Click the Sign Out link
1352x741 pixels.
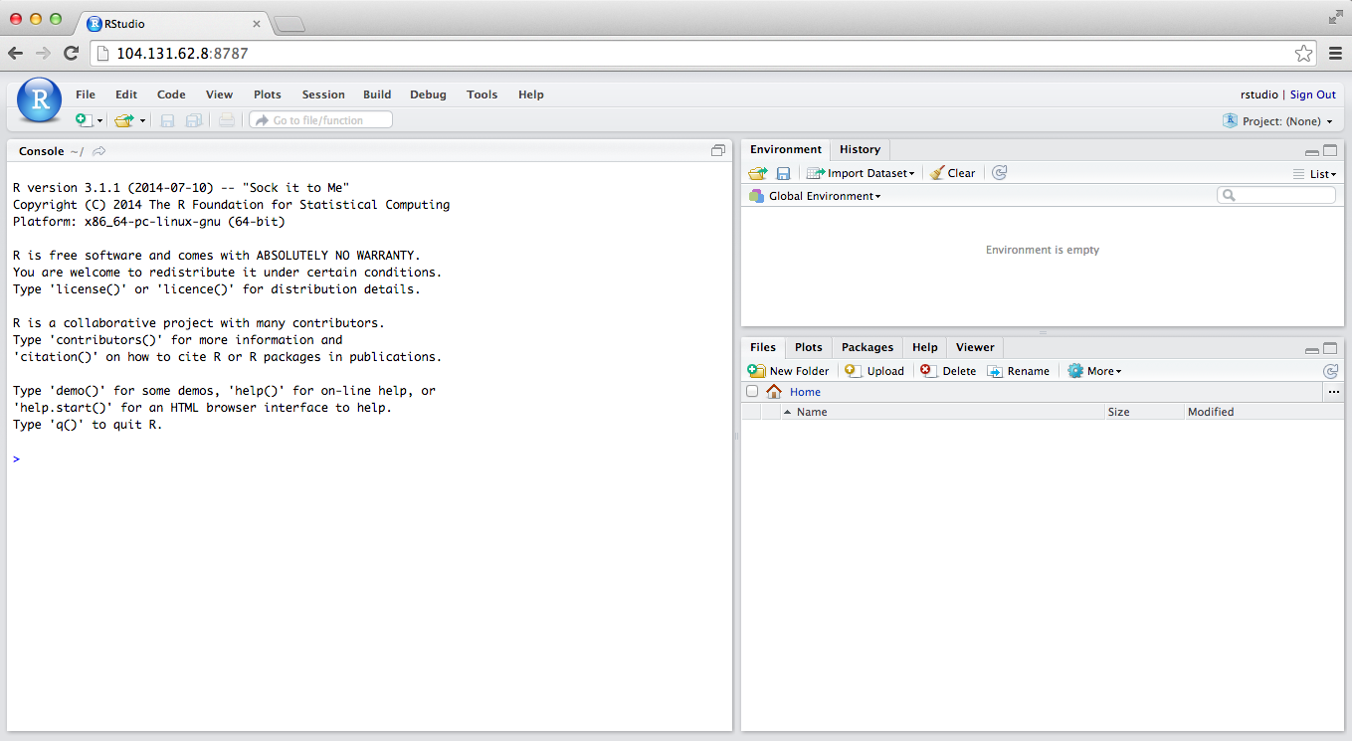point(1313,94)
